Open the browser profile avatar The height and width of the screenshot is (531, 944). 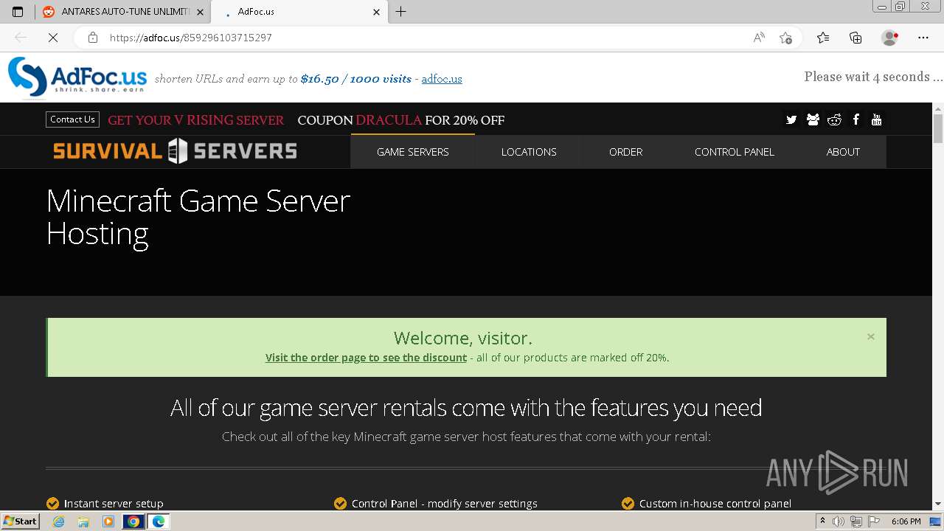click(890, 38)
